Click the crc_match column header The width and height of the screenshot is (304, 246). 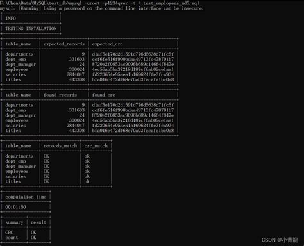[96, 146]
